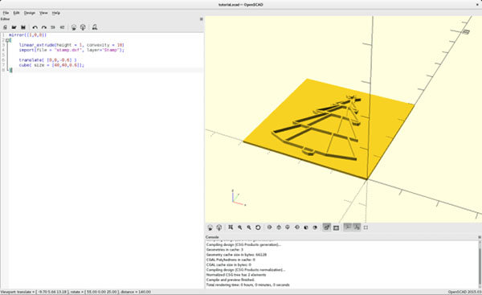
Task: Click the Export as STL icon in the editor toolbar
Action: pyautogui.click(x=95, y=27)
